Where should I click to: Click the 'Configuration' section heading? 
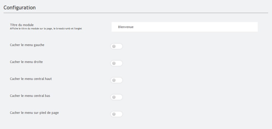(x=20, y=8)
